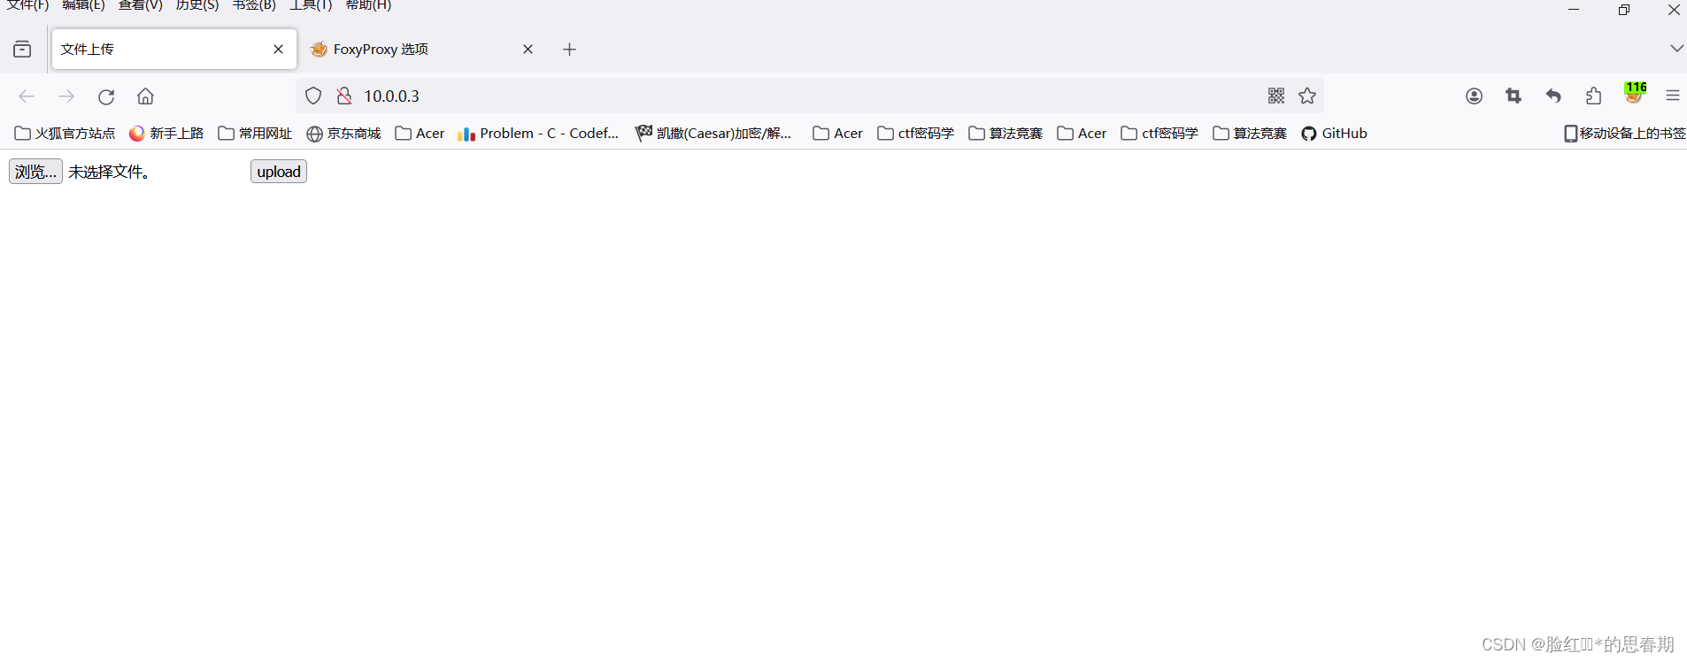This screenshot has width=1687, height=661.
Task: Open the Firefox account icon
Action: [x=1474, y=96]
